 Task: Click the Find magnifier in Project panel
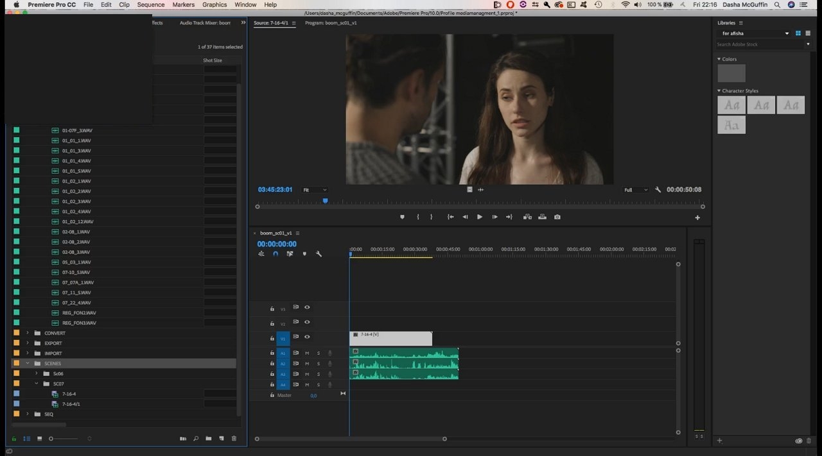[x=196, y=439]
